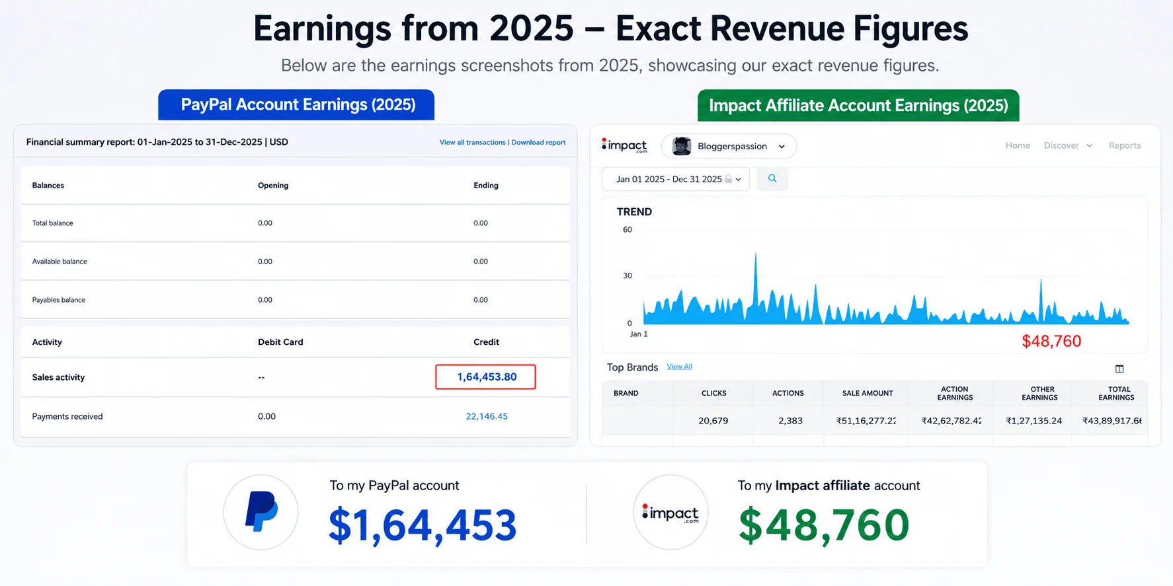The image size is (1173, 586).
Task: Click the Impact Affiliate Account Earnings (2025) banner
Action: coord(858,106)
